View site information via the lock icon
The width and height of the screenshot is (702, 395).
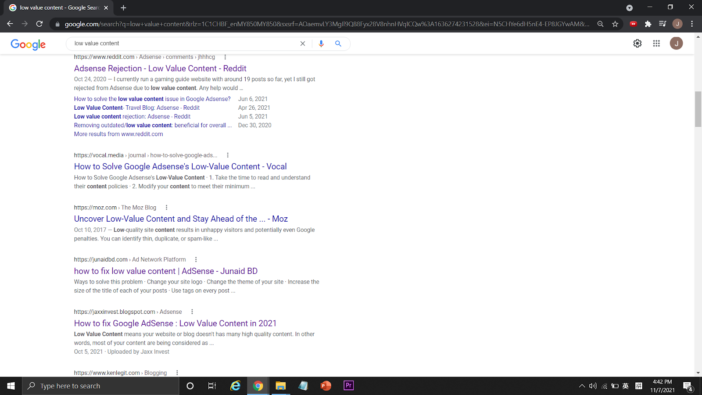(57, 24)
